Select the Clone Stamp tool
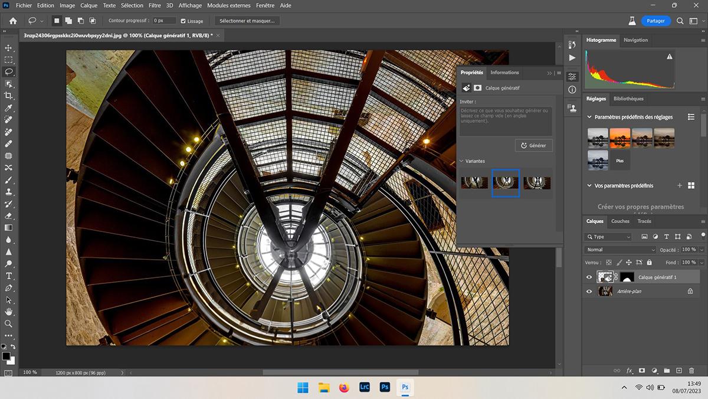708x399 pixels. 8,192
